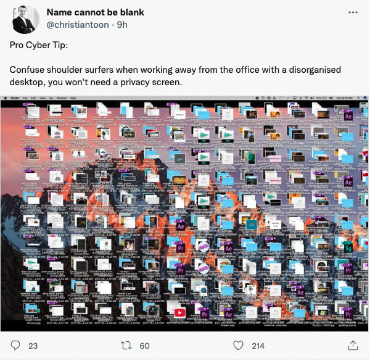Click the reply speech bubble icon
The width and height of the screenshot is (370, 361).
click(15, 346)
